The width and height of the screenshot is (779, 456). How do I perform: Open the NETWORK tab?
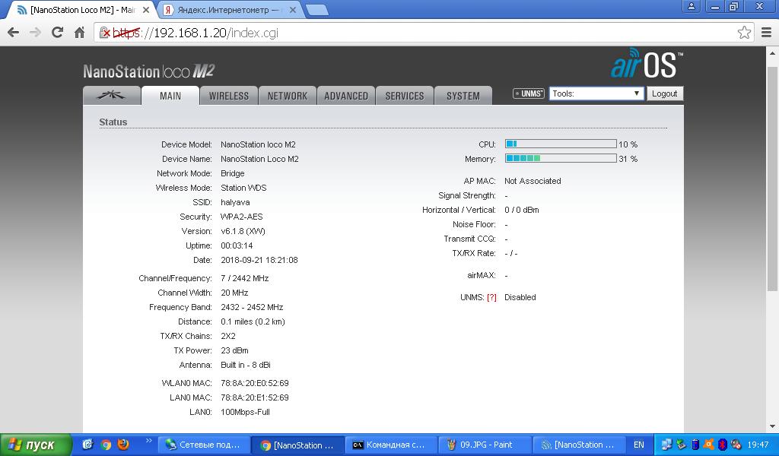tap(287, 96)
